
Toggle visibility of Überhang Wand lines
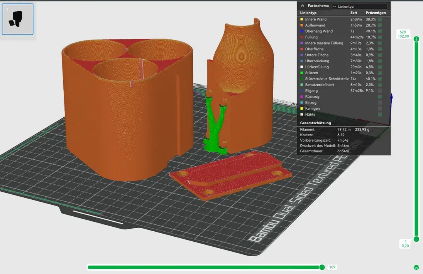click(380, 31)
